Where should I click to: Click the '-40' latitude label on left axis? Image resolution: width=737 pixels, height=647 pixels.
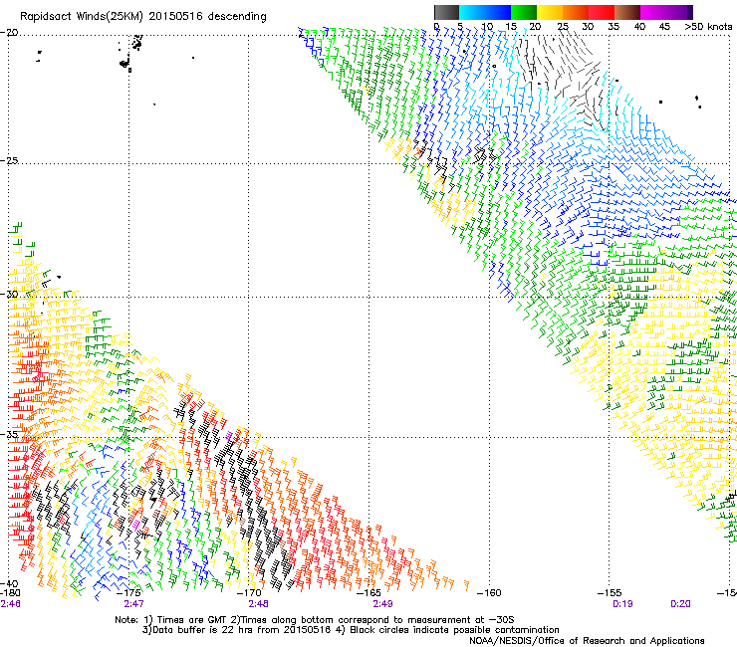(x=9, y=584)
